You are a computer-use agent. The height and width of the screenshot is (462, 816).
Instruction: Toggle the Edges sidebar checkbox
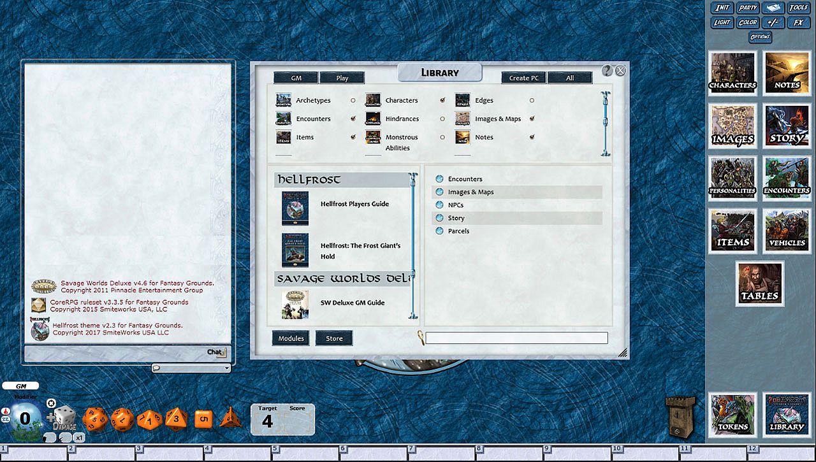coord(532,101)
